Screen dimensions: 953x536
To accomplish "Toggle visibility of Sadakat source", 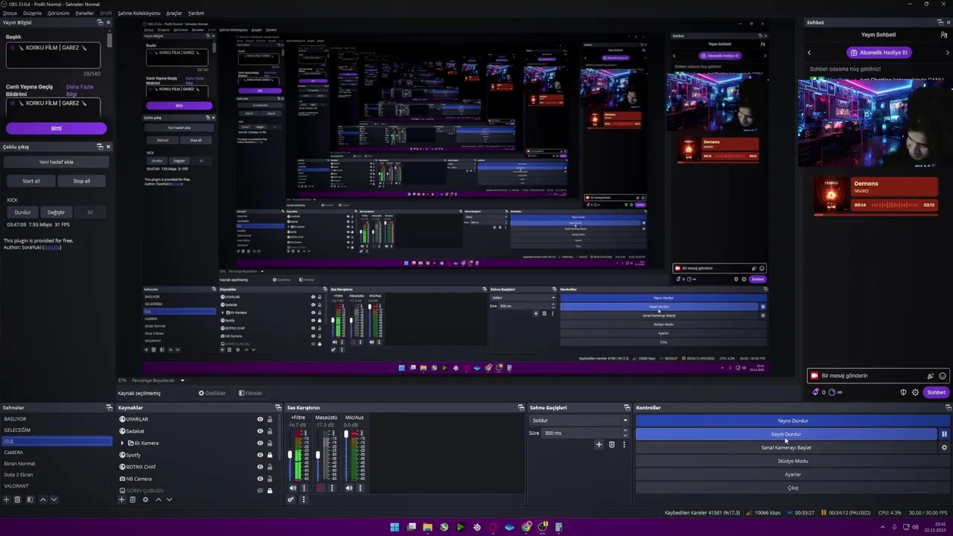I will pyautogui.click(x=260, y=431).
